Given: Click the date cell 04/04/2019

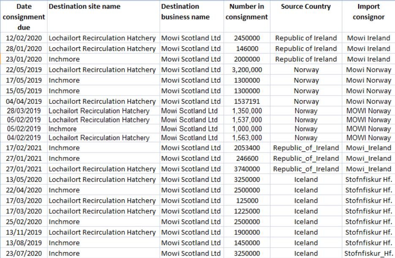Looking at the screenshot, I should point(24,101).
